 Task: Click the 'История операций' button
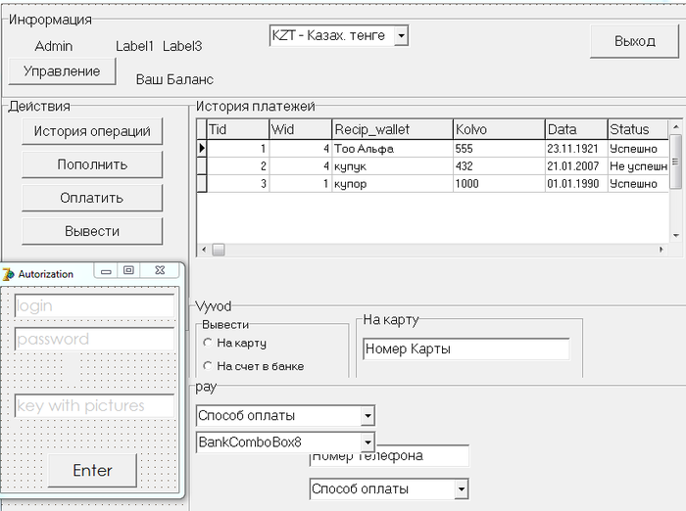(92, 131)
